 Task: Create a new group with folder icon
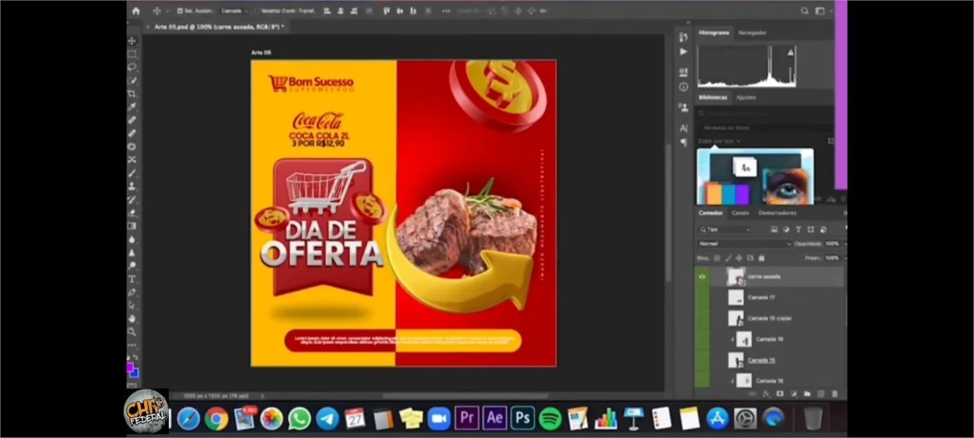807,394
